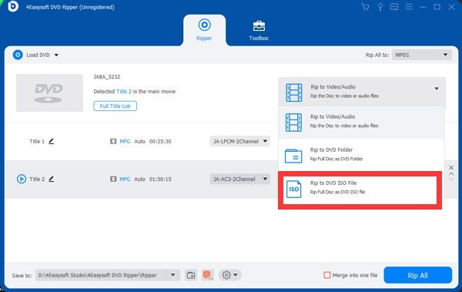The image size is (462, 292).
Task: Click Rip All button
Action: click(x=417, y=275)
